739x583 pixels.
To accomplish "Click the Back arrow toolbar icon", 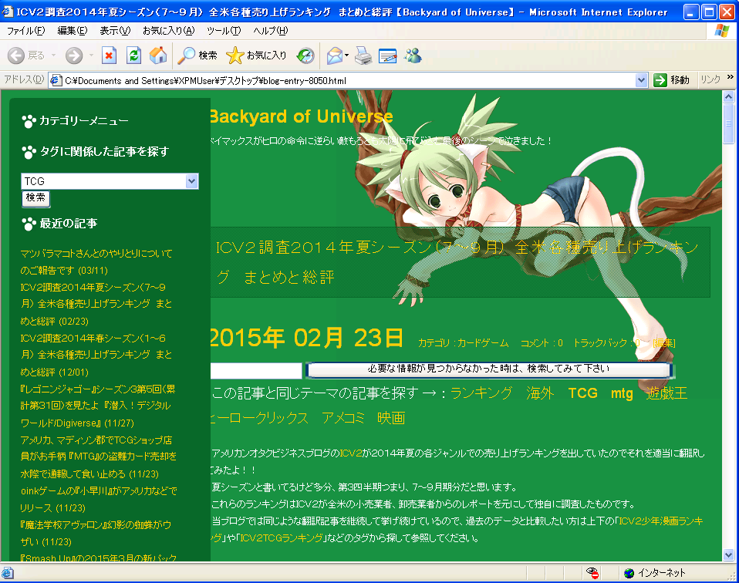I will pos(16,56).
